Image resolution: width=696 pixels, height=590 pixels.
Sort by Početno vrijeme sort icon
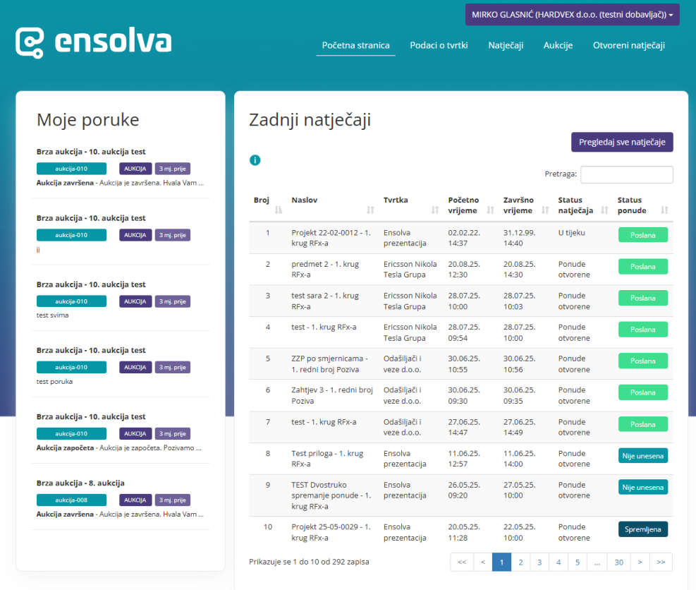[x=489, y=210]
